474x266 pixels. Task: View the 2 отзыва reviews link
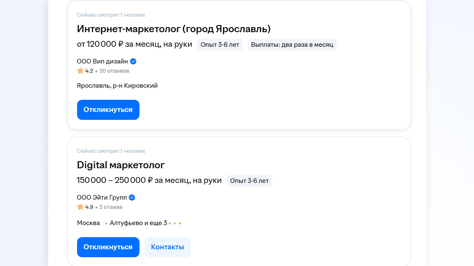pyautogui.click(x=111, y=207)
